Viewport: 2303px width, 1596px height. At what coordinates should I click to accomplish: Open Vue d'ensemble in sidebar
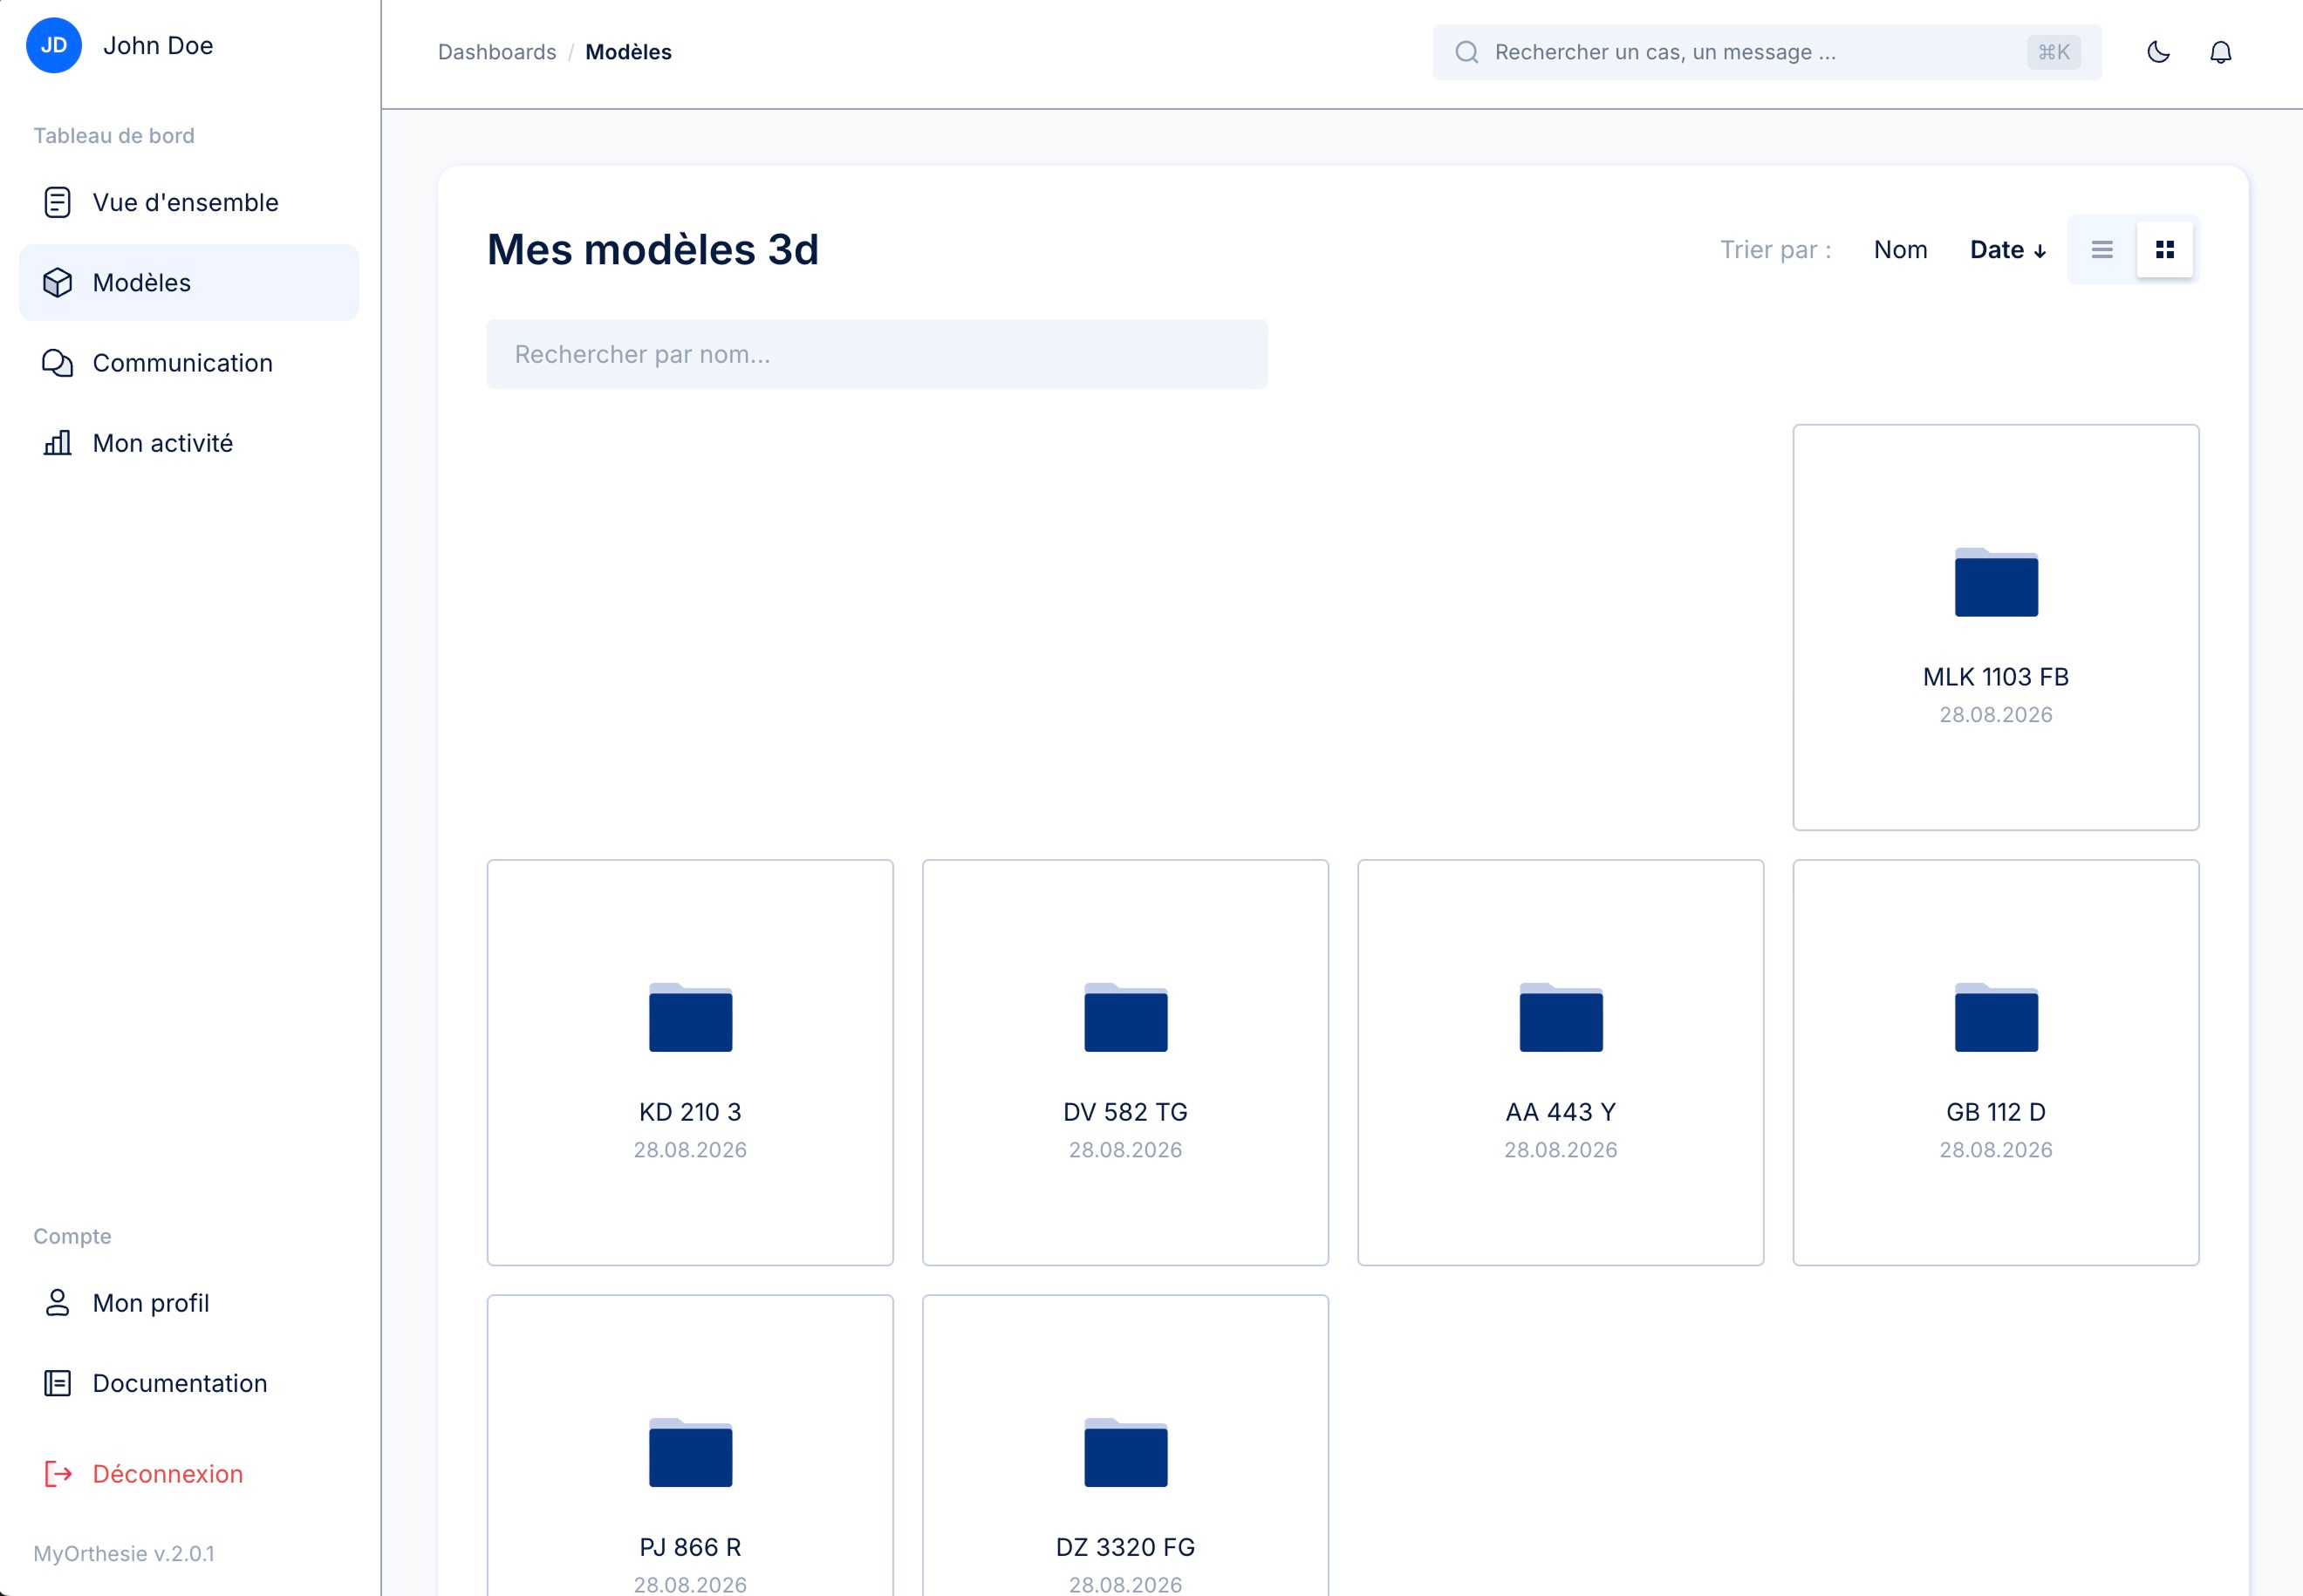[189, 202]
